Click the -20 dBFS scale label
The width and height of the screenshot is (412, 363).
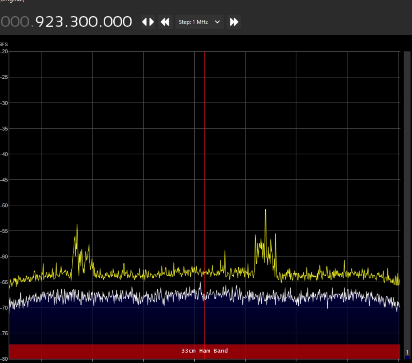pyautogui.click(x=4, y=52)
